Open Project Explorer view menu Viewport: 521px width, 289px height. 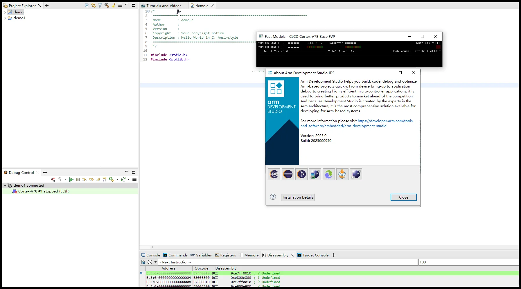click(x=120, y=6)
